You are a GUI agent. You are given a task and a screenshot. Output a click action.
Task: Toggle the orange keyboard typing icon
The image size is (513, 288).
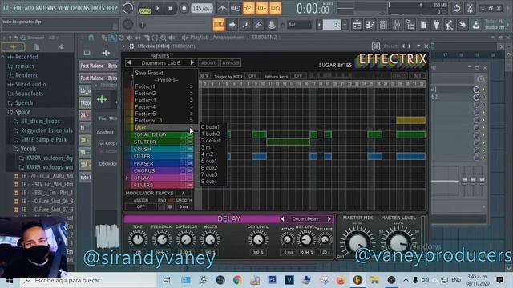(x=219, y=25)
